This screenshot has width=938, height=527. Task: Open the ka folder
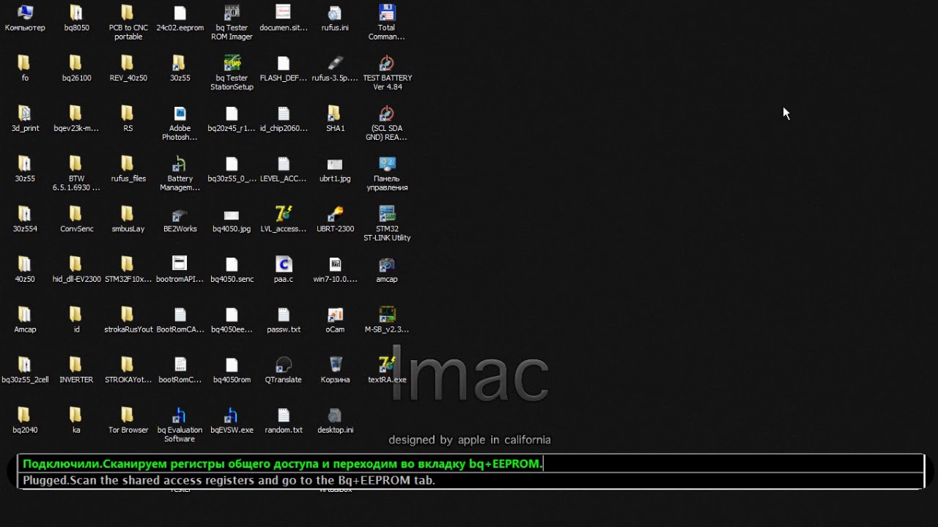click(x=76, y=420)
